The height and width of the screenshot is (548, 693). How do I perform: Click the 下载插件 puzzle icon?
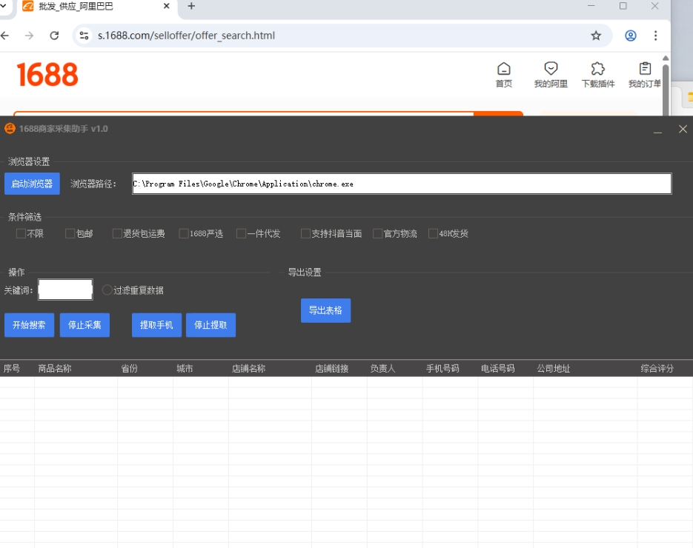(597, 70)
